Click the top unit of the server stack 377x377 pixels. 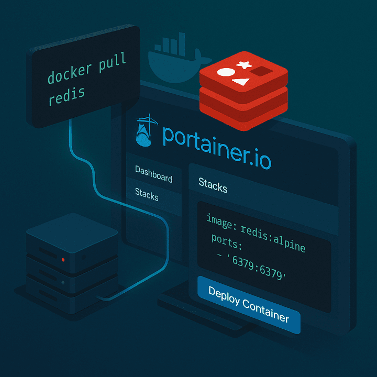tap(72, 247)
